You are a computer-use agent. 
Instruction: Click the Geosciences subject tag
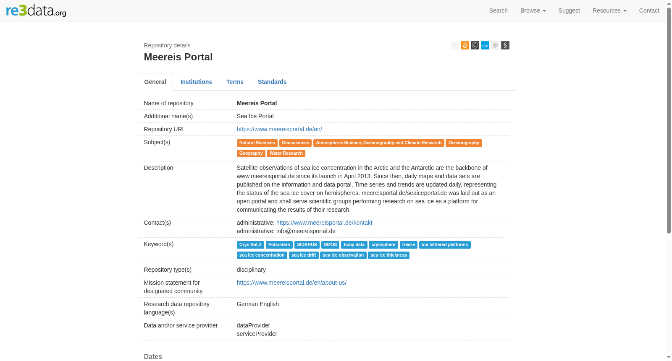coord(295,143)
